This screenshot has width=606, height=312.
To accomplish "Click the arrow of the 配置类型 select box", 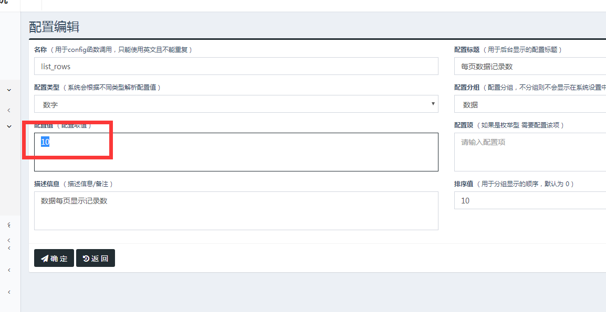I will (433, 103).
